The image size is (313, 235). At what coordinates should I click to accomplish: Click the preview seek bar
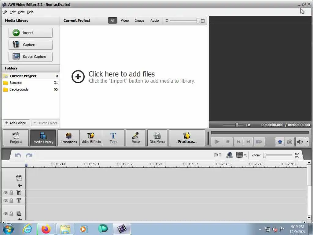(x=260, y=132)
